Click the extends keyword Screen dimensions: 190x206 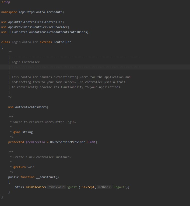tap(46, 42)
